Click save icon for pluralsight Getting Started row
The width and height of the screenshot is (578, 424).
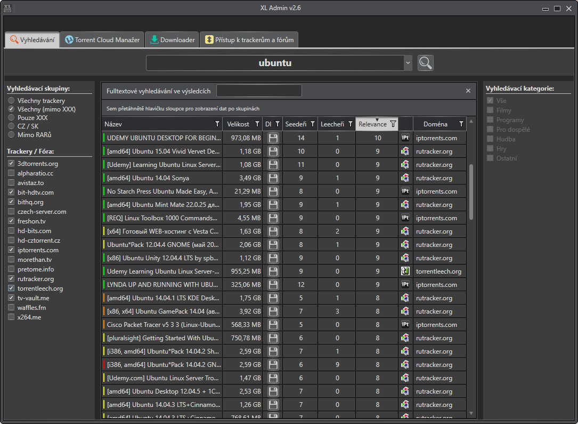click(x=273, y=338)
